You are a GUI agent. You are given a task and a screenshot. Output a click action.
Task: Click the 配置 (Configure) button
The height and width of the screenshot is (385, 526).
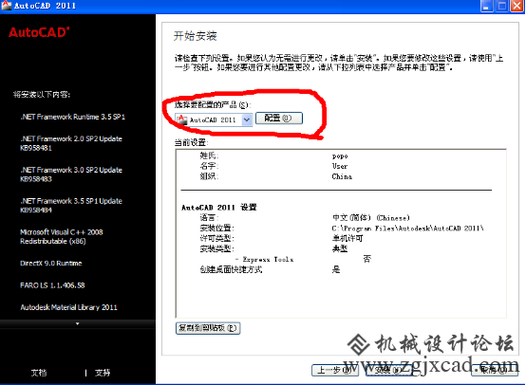coord(279,118)
